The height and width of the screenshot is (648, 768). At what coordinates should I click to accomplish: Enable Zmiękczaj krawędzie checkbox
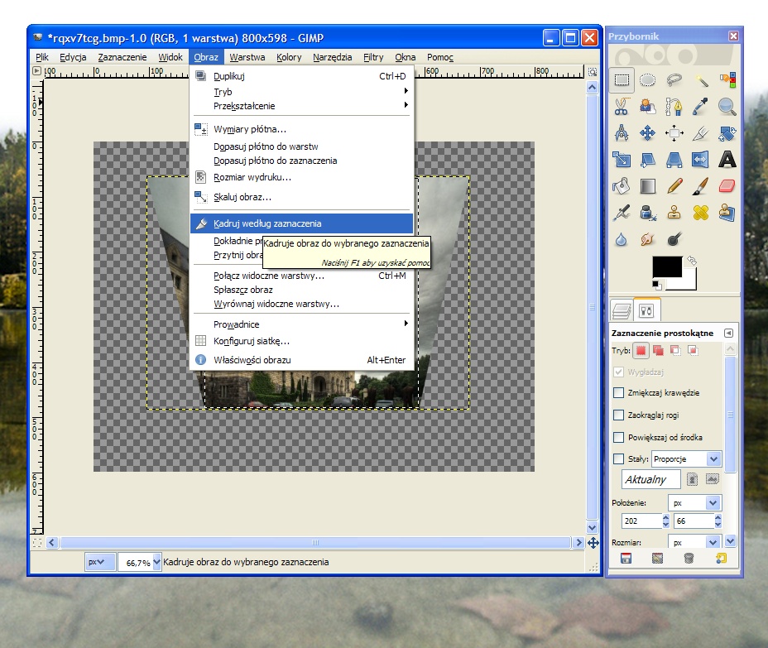[618, 392]
